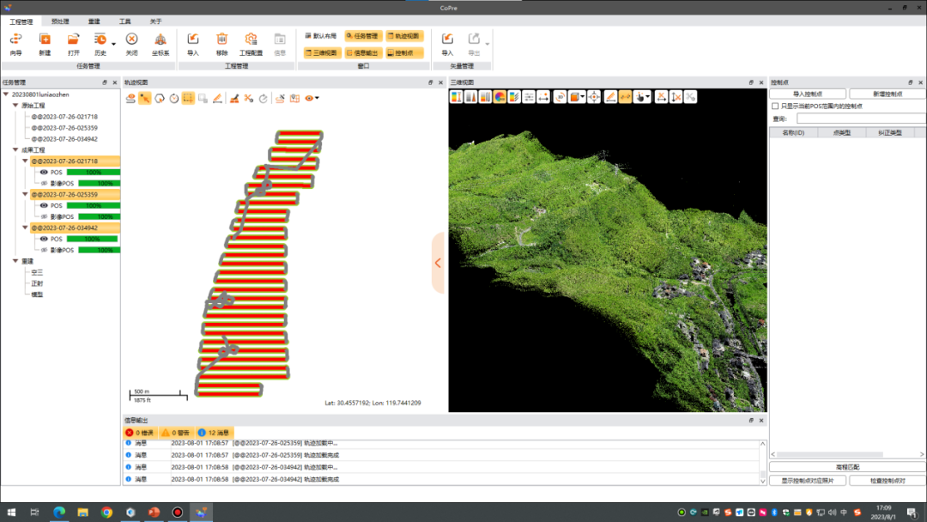Select the arrow pointer tool in 轨迹视图
Image resolution: width=927 pixels, height=522 pixels.
[145, 98]
